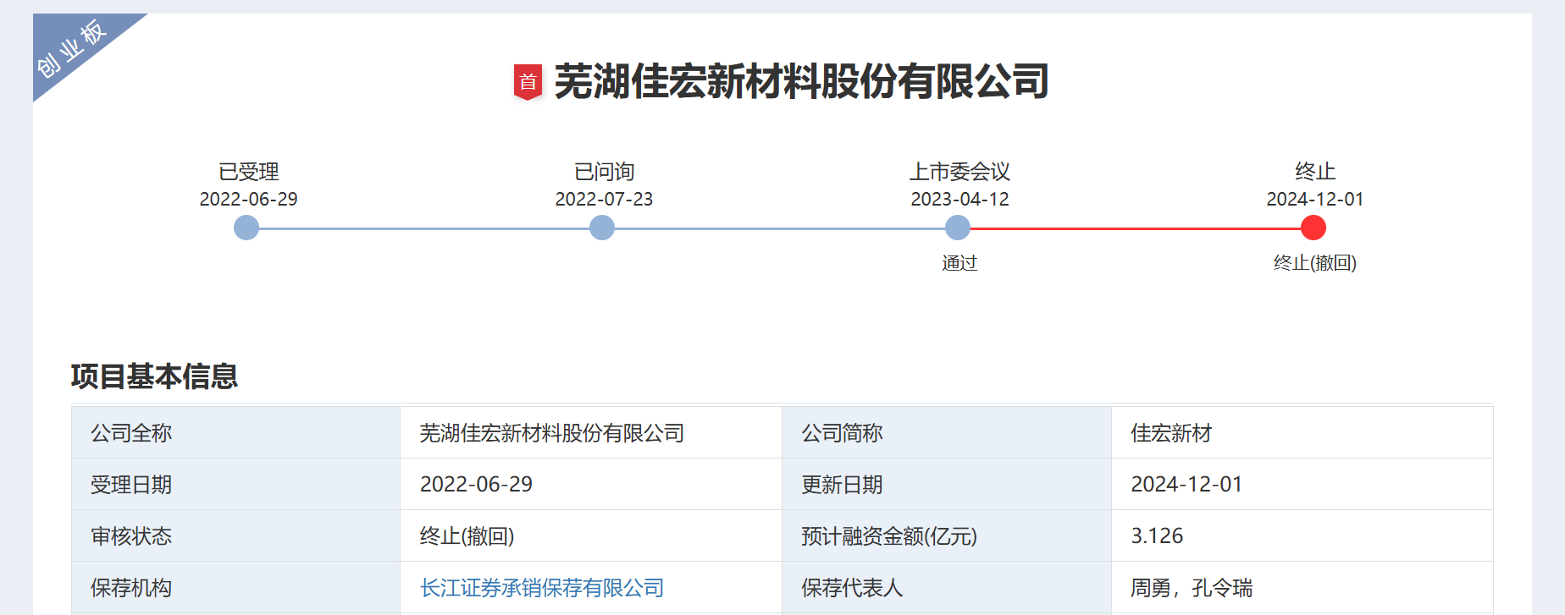The height and width of the screenshot is (615, 1565).
Task: Click the company title 芜湖佳宏新材料股份有限公司
Action: click(801, 82)
